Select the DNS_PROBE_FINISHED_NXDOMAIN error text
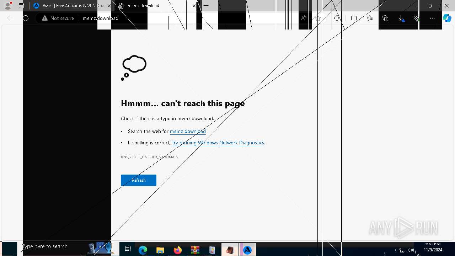 click(150, 157)
